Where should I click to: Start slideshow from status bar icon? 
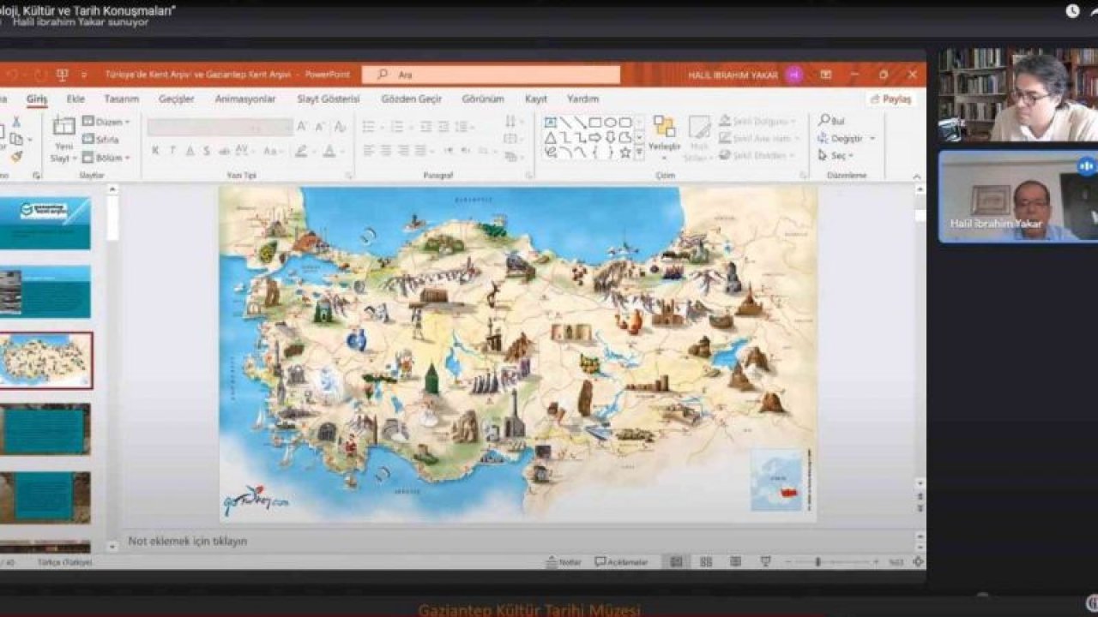(x=765, y=562)
